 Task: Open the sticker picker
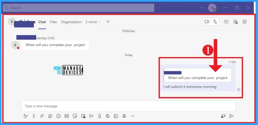tap(75, 116)
